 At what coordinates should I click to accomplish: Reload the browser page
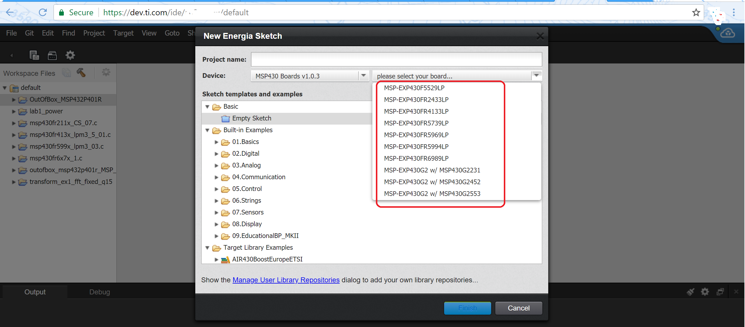[43, 13]
